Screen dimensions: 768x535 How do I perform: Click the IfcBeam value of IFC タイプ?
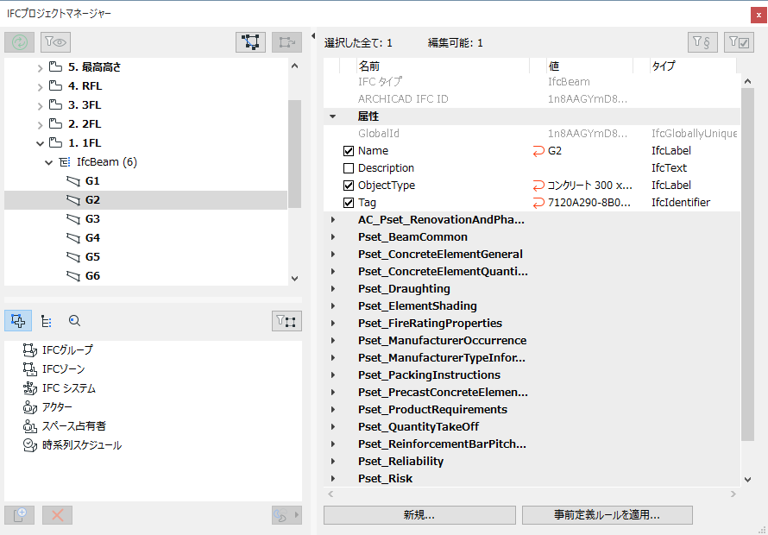tap(569, 82)
